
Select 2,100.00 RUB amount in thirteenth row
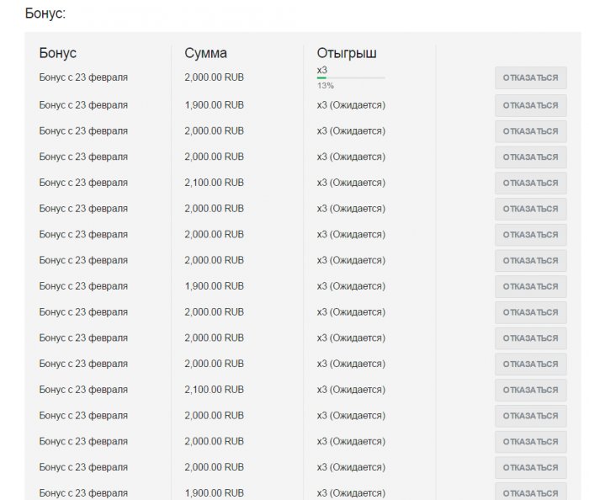click(x=214, y=390)
